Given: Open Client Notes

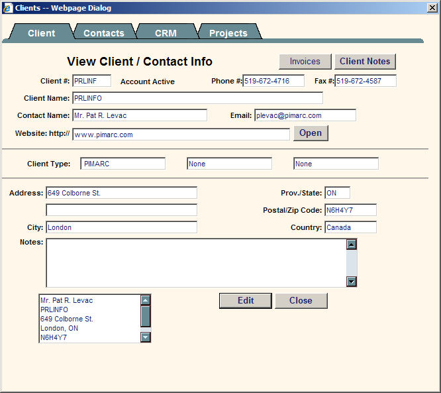Looking at the screenshot, I should pos(365,62).
